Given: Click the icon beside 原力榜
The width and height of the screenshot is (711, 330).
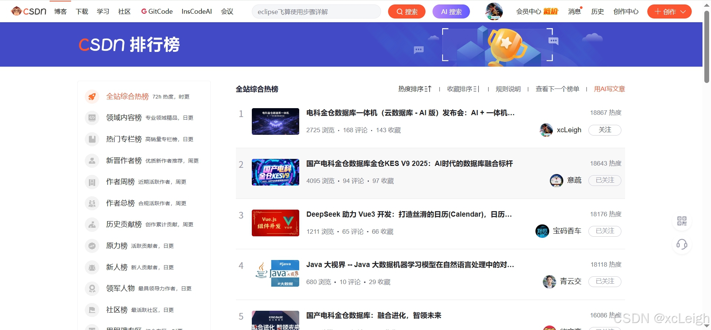Looking at the screenshot, I should pyautogui.click(x=92, y=246).
